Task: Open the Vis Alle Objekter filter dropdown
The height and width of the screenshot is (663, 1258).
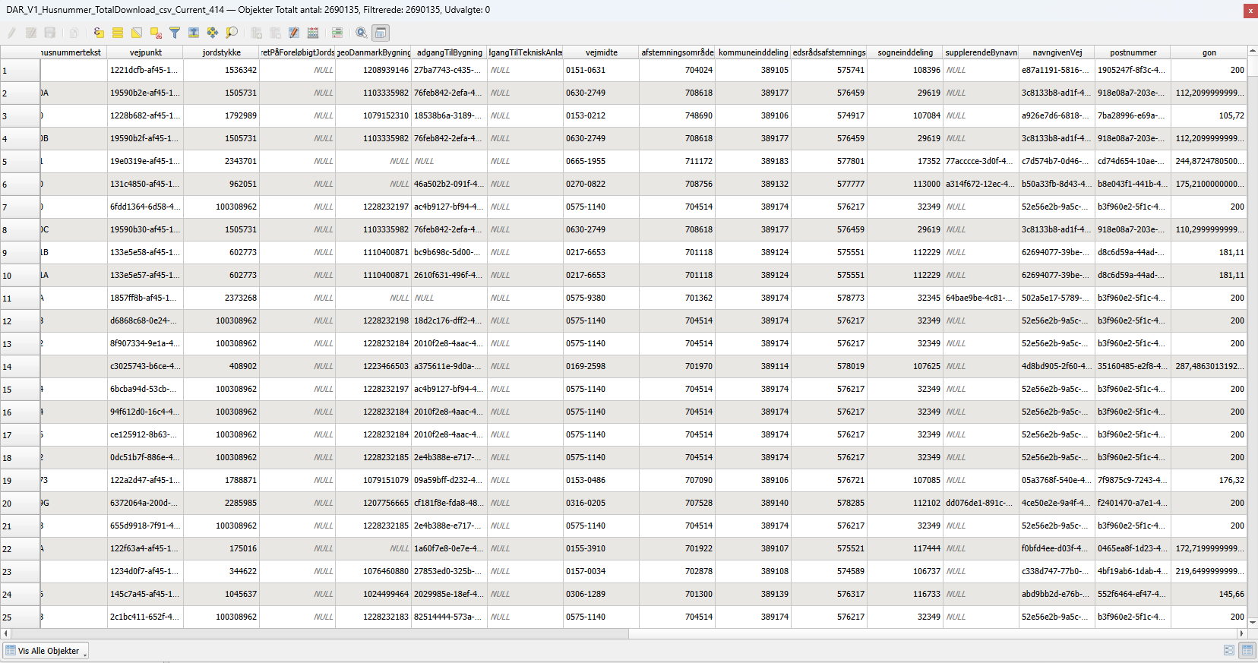Action: [x=46, y=651]
